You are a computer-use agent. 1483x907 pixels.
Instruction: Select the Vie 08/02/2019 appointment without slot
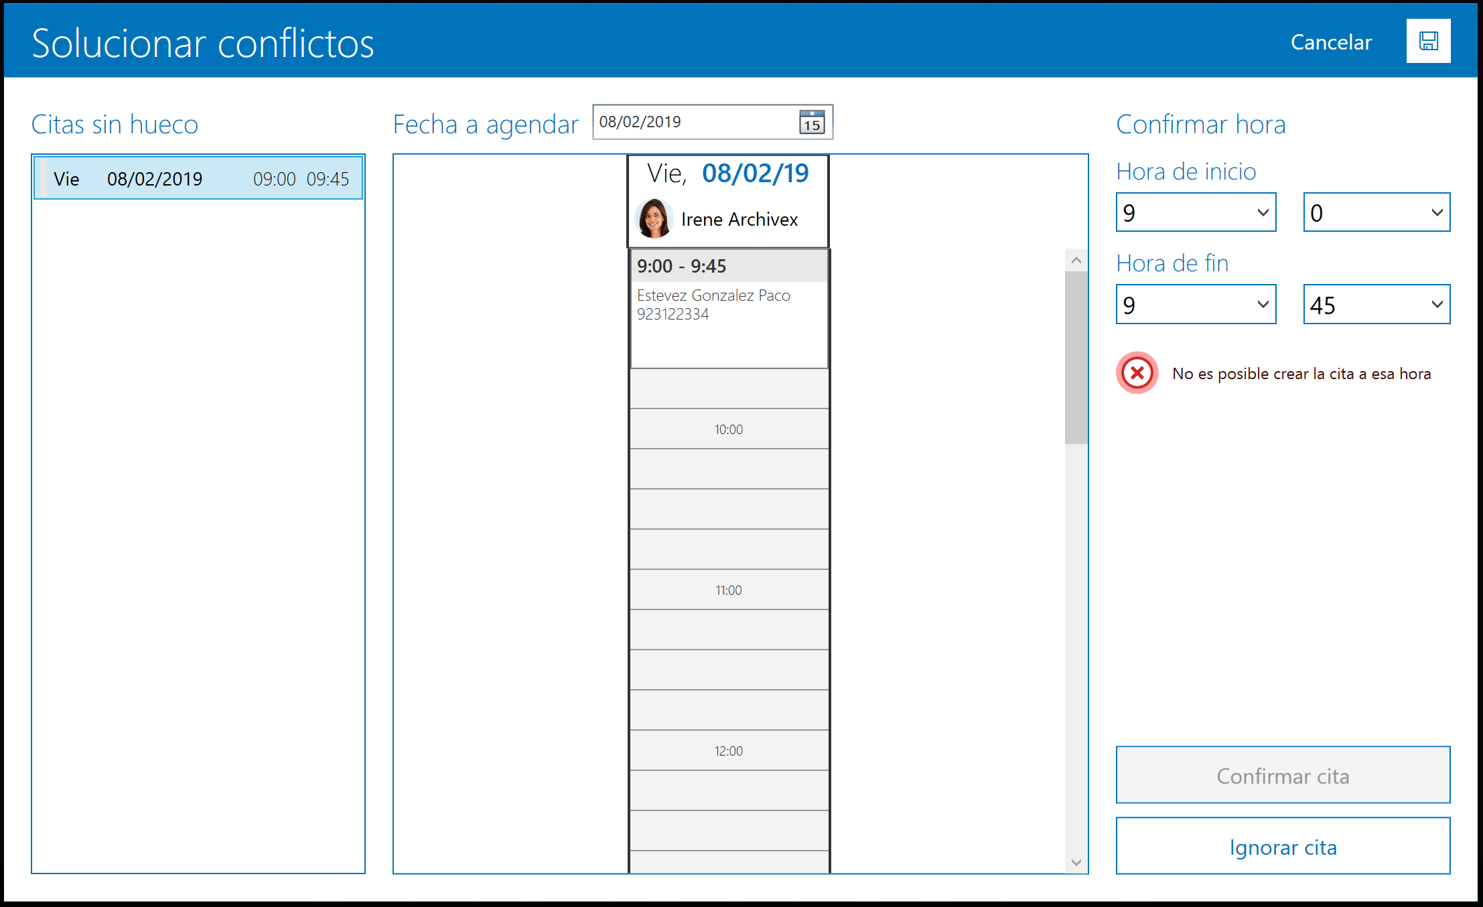198,179
